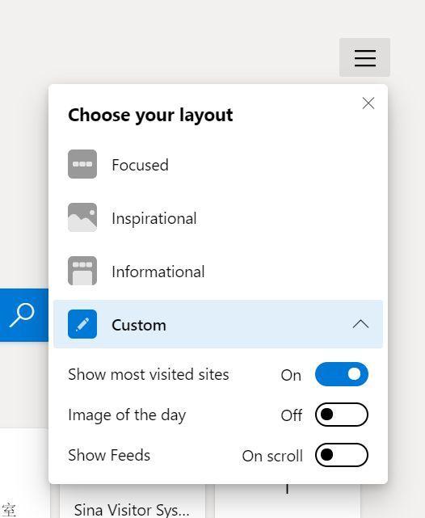Click the Inspirational layout picture icon

click(x=82, y=217)
